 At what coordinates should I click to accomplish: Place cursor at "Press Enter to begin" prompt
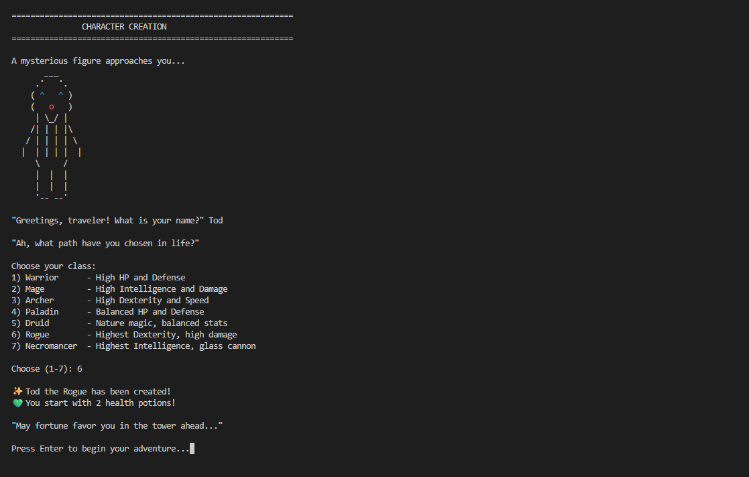point(101,449)
